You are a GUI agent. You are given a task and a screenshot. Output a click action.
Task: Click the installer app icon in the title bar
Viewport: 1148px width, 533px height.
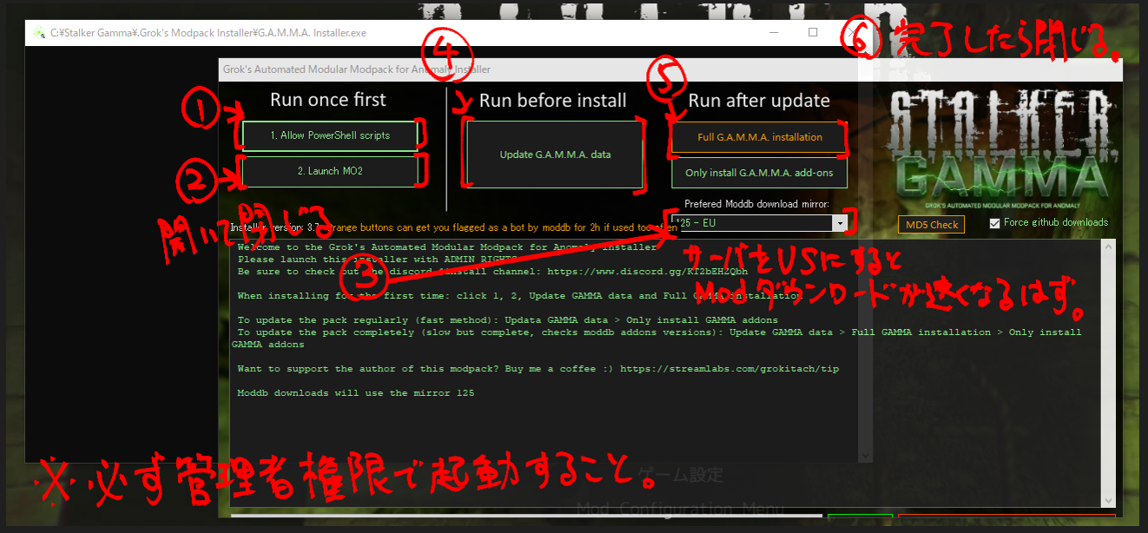(x=39, y=32)
